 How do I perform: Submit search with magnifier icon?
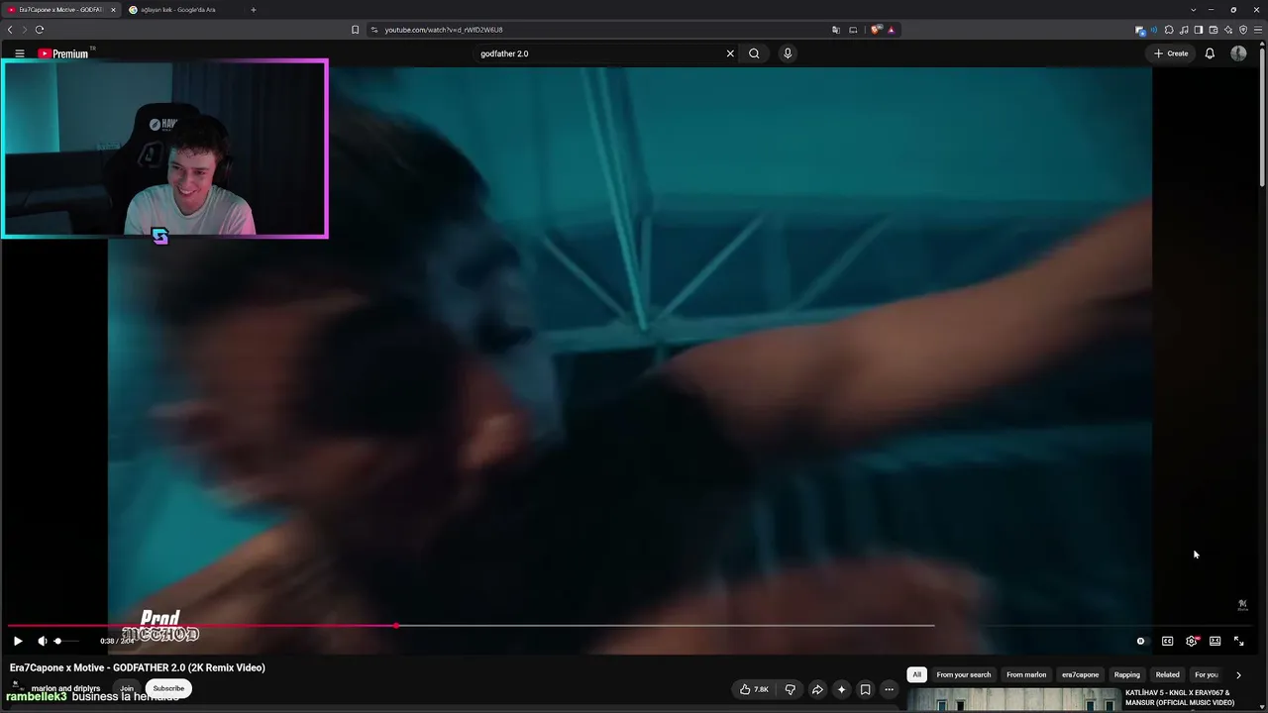754,53
